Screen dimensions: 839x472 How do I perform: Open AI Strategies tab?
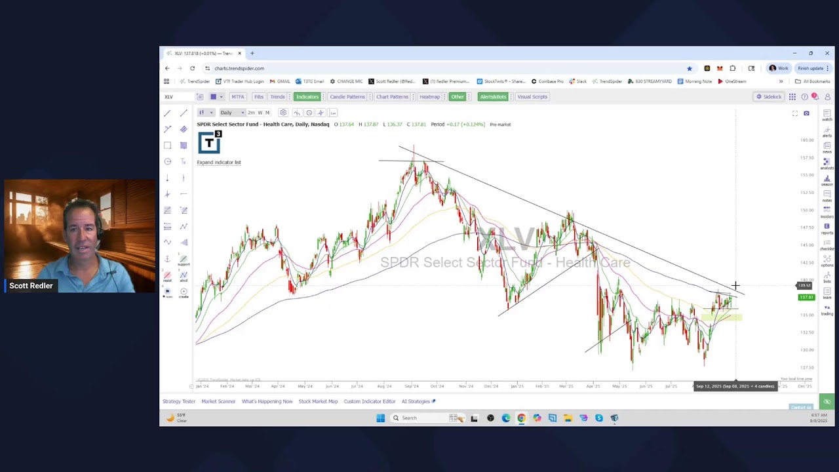click(418, 401)
